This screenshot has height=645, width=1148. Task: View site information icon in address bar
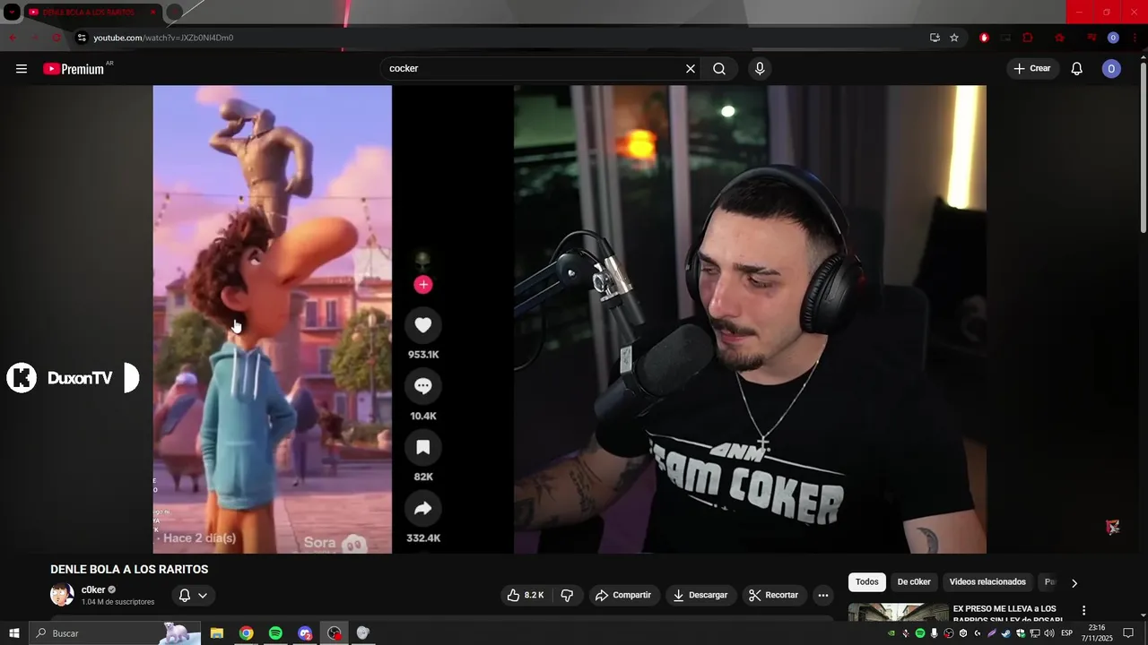(x=82, y=38)
